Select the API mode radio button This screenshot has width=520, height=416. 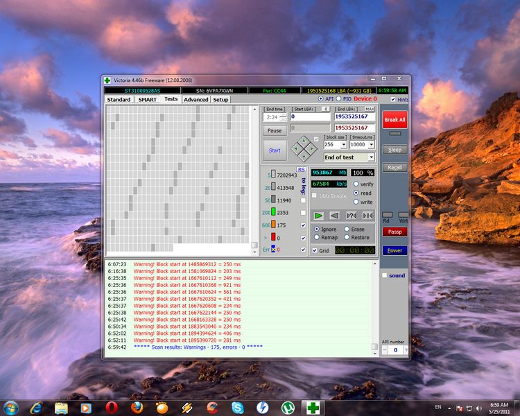(x=320, y=99)
